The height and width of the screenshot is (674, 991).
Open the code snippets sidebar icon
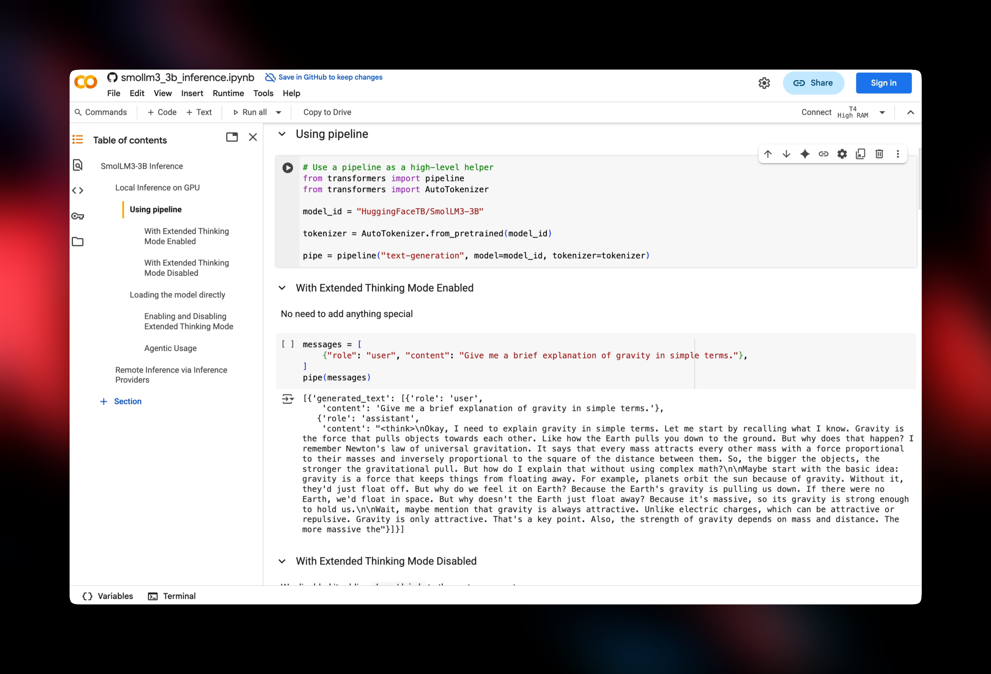tap(78, 191)
